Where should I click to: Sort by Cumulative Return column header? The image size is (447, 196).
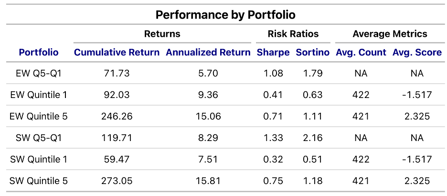click(x=117, y=52)
